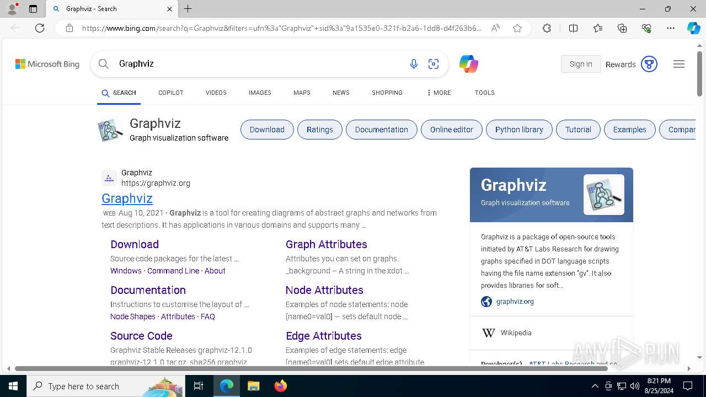Screen dimensions: 706x397
Task: Open the Download sitelink
Action: click(x=135, y=244)
